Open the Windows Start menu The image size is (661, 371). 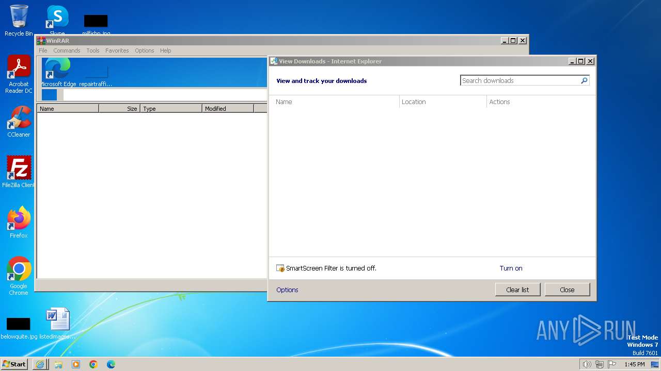(x=14, y=364)
